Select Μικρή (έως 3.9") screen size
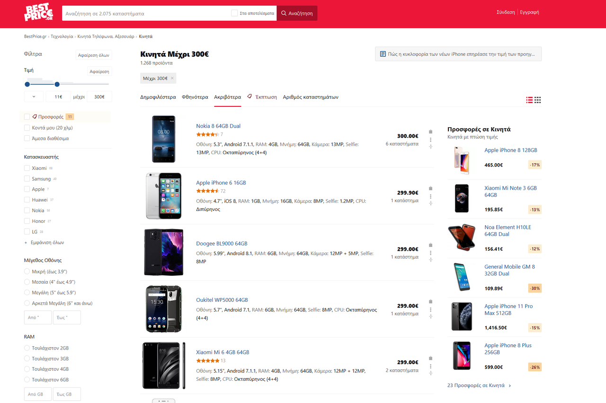Viewport: 606px width, 403px height. click(27, 272)
